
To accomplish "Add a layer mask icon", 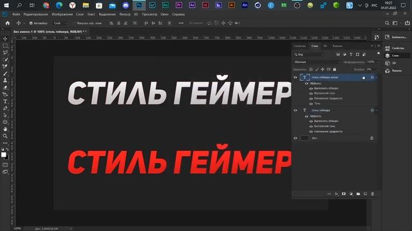I will point(344,194).
